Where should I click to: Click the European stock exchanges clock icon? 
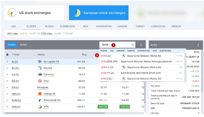point(77,13)
